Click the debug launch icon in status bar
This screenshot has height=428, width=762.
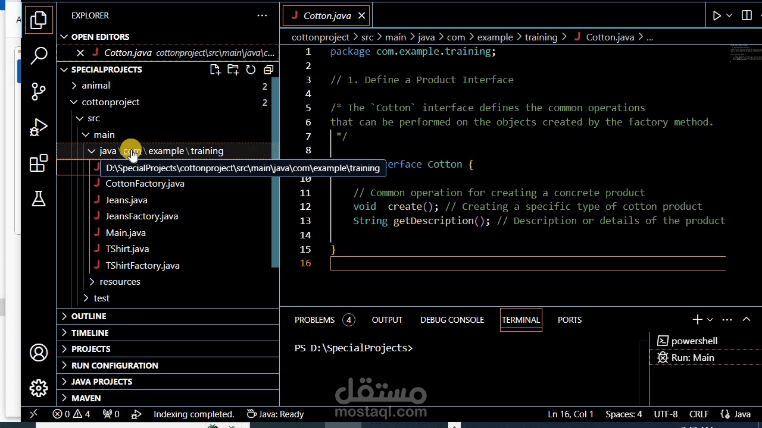point(136,414)
